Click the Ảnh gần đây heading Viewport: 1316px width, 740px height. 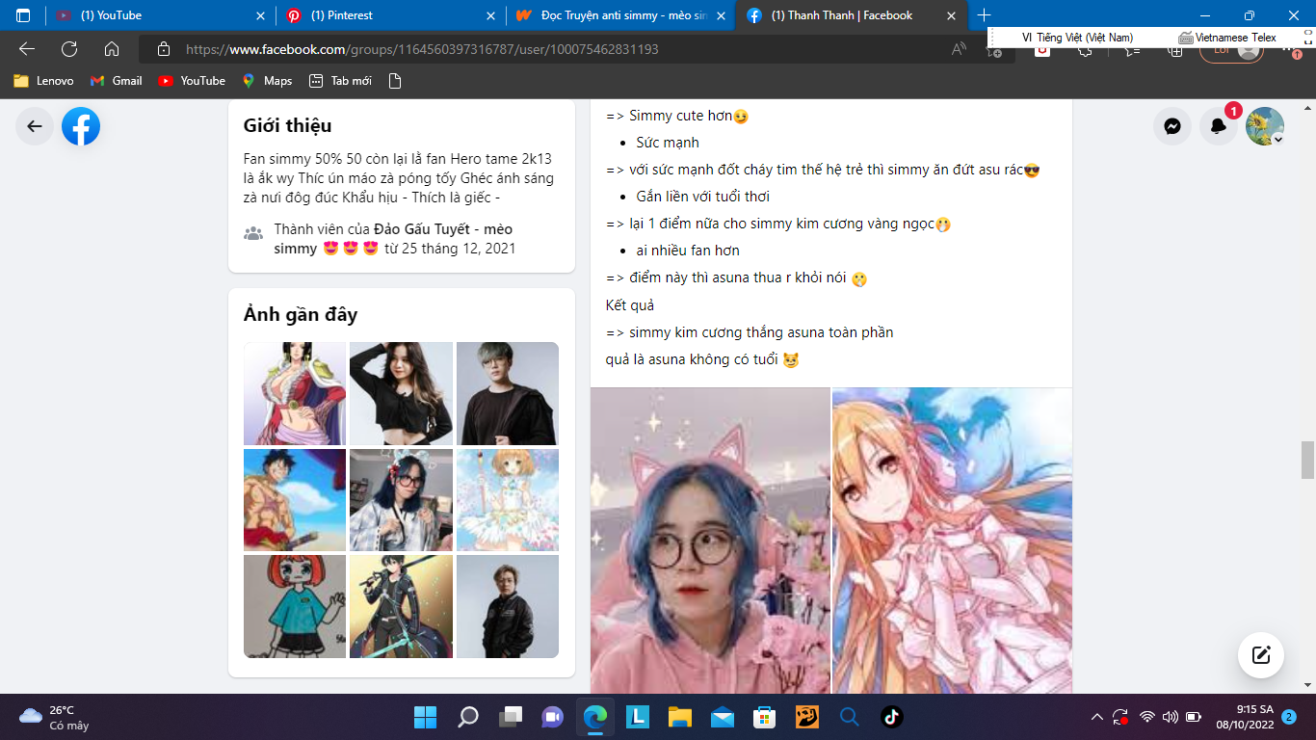(x=301, y=314)
